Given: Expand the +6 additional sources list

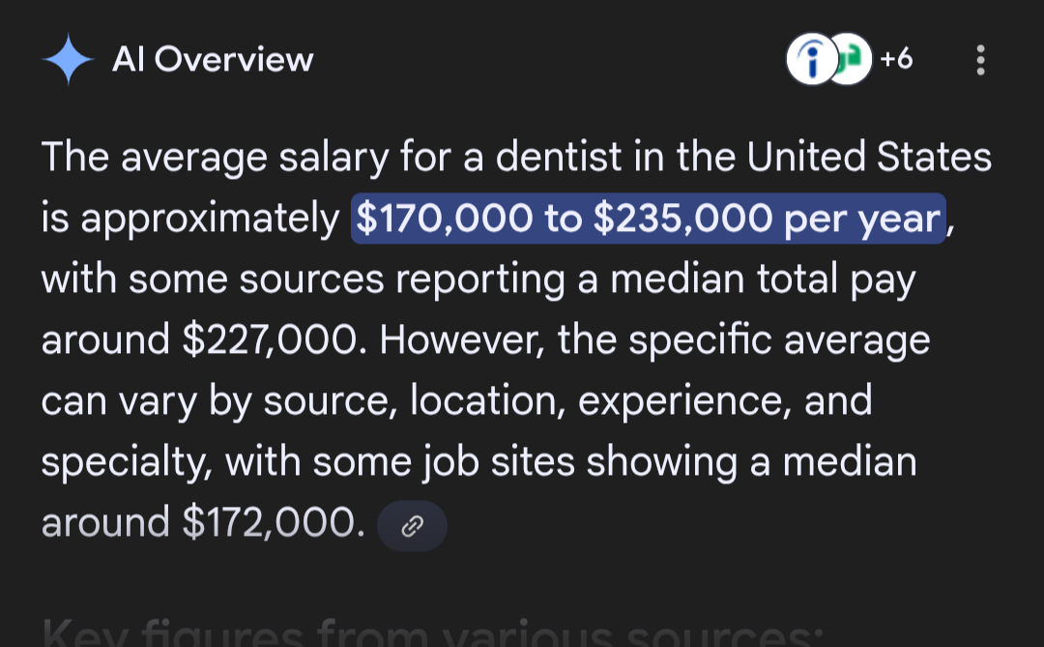Looking at the screenshot, I should pos(896,60).
